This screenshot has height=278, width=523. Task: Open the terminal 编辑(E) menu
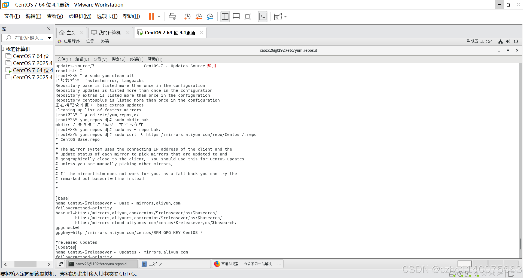82,59
